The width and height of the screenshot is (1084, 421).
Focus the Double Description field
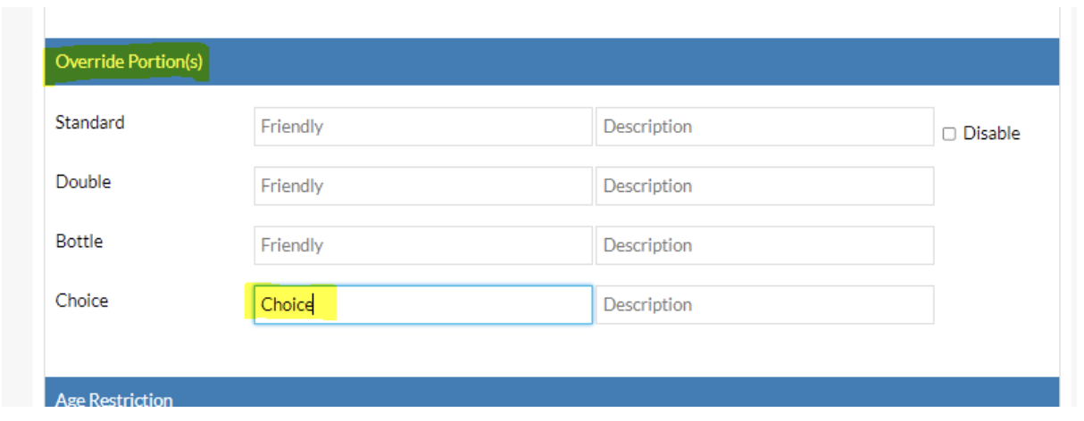(764, 186)
